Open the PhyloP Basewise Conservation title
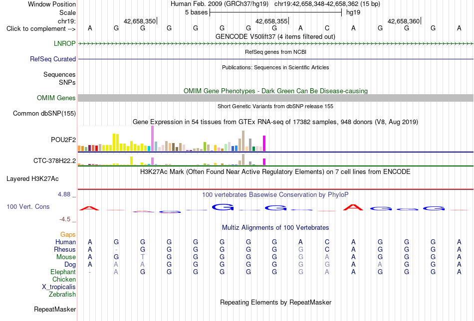This screenshot has height=321, width=474. (x=275, y=195)
